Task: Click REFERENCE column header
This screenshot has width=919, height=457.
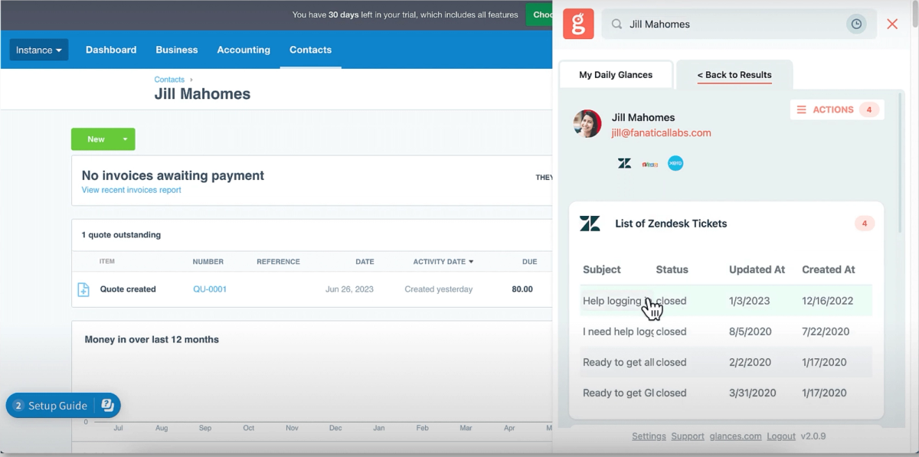Action: click(278, 262)
